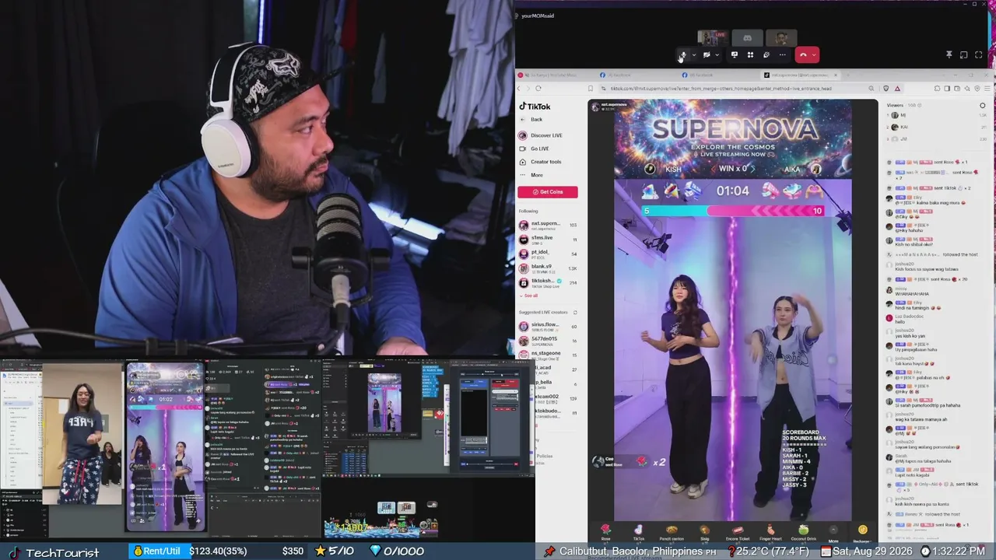Open microphone options arrow in Discord call
This screenshot has height=560, width=996.
693,55
